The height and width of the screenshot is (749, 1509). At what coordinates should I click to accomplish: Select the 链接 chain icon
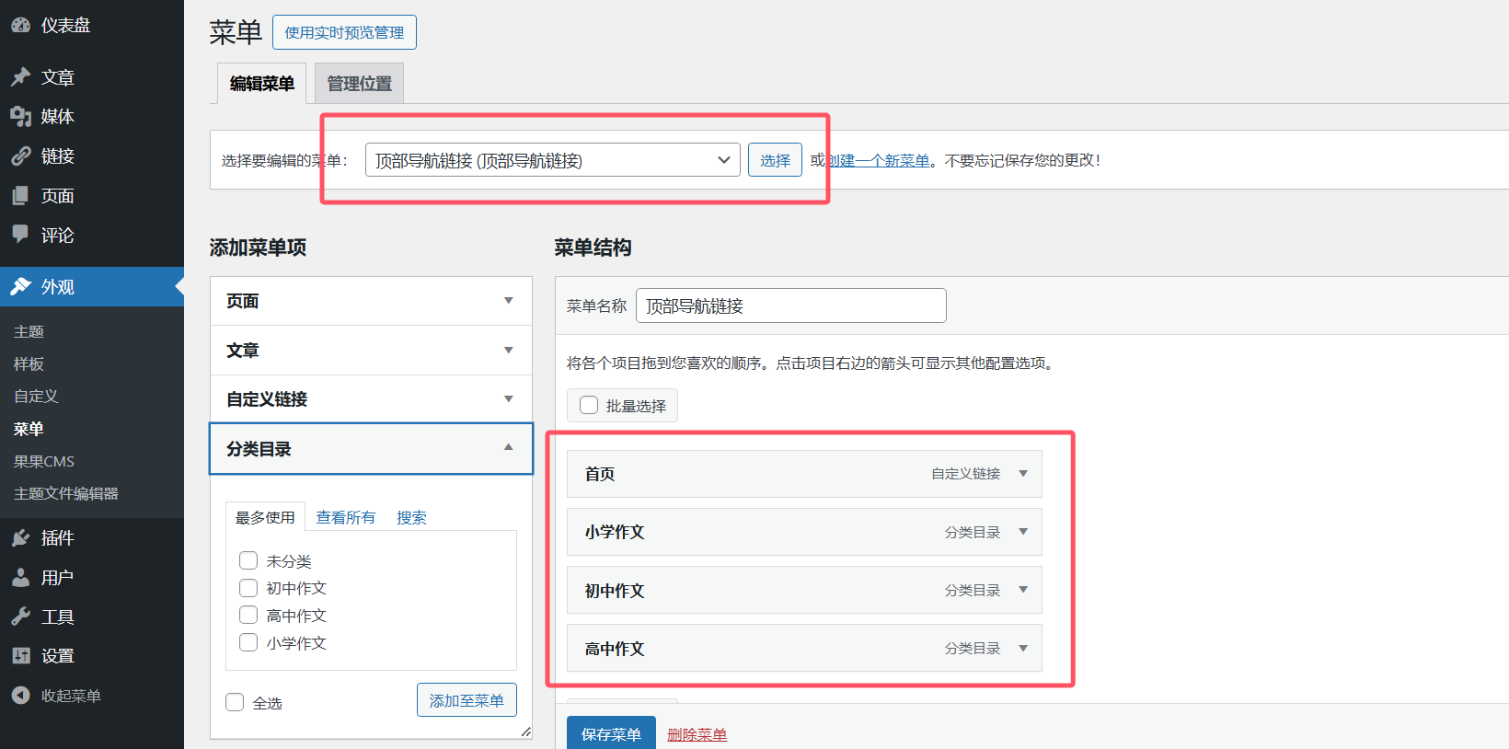[20, 156]
